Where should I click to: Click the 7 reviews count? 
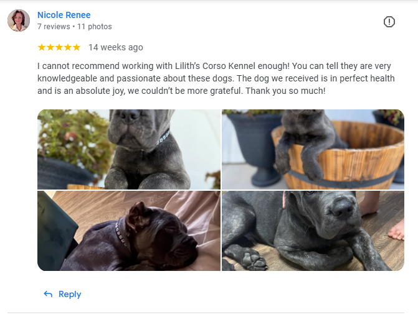(x=54, y=27)
